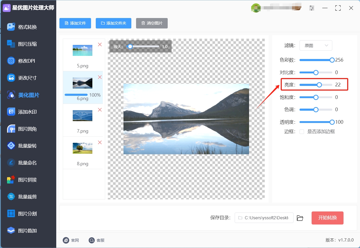Image resolution: width=360 pixels, height=248 pixels.
Task: Open the 图片分割 image split icon
Action: click(11, 214)
